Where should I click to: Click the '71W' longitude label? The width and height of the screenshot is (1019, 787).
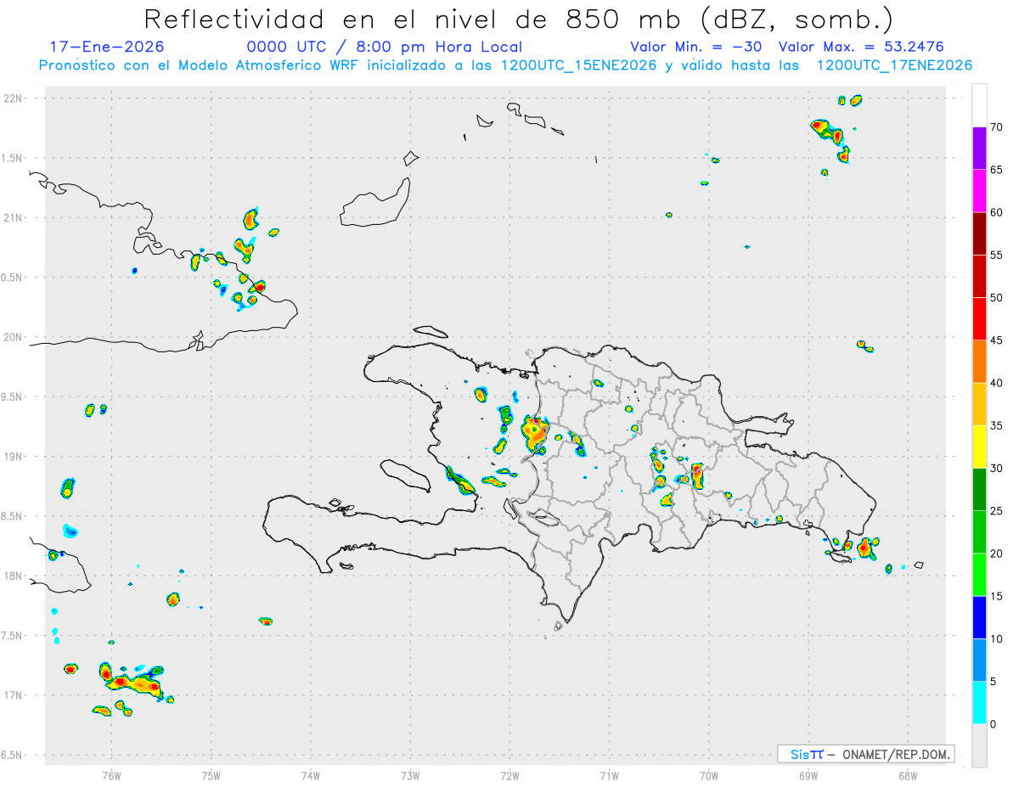609,775
